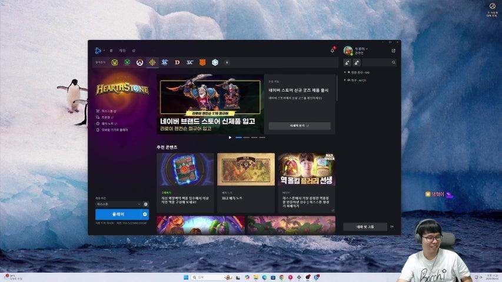Click the friends search magnifier icon
The width and height of the screenshot is (502, 282).
tap(394, 62)
